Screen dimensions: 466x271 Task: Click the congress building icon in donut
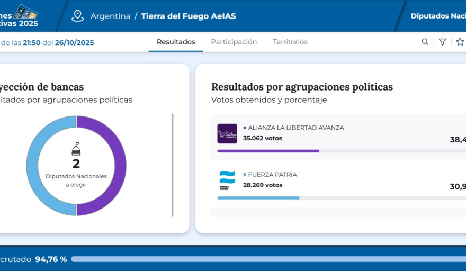pos(76,149)
